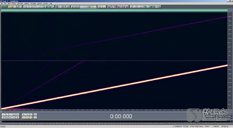The height and width of the screenshot is (128, 233).
Task: Click the large 0:00.000 time display
Action: [x=121, y=116]
